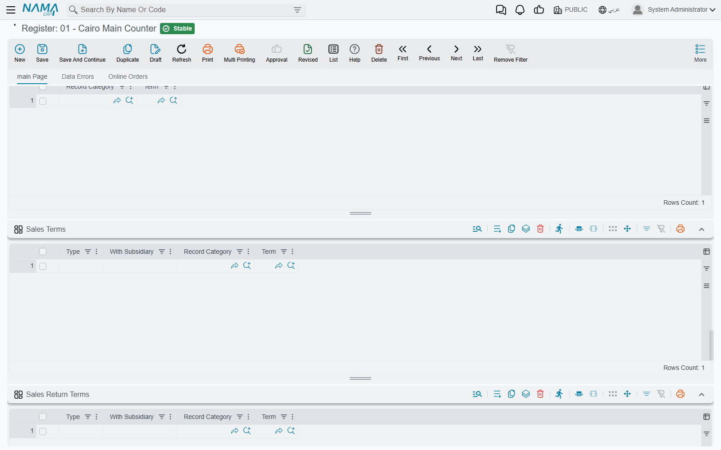This screenshot has height=450, width=721.
Task: Switch to the Data Errors tab
Action: (x=78, y=76)
